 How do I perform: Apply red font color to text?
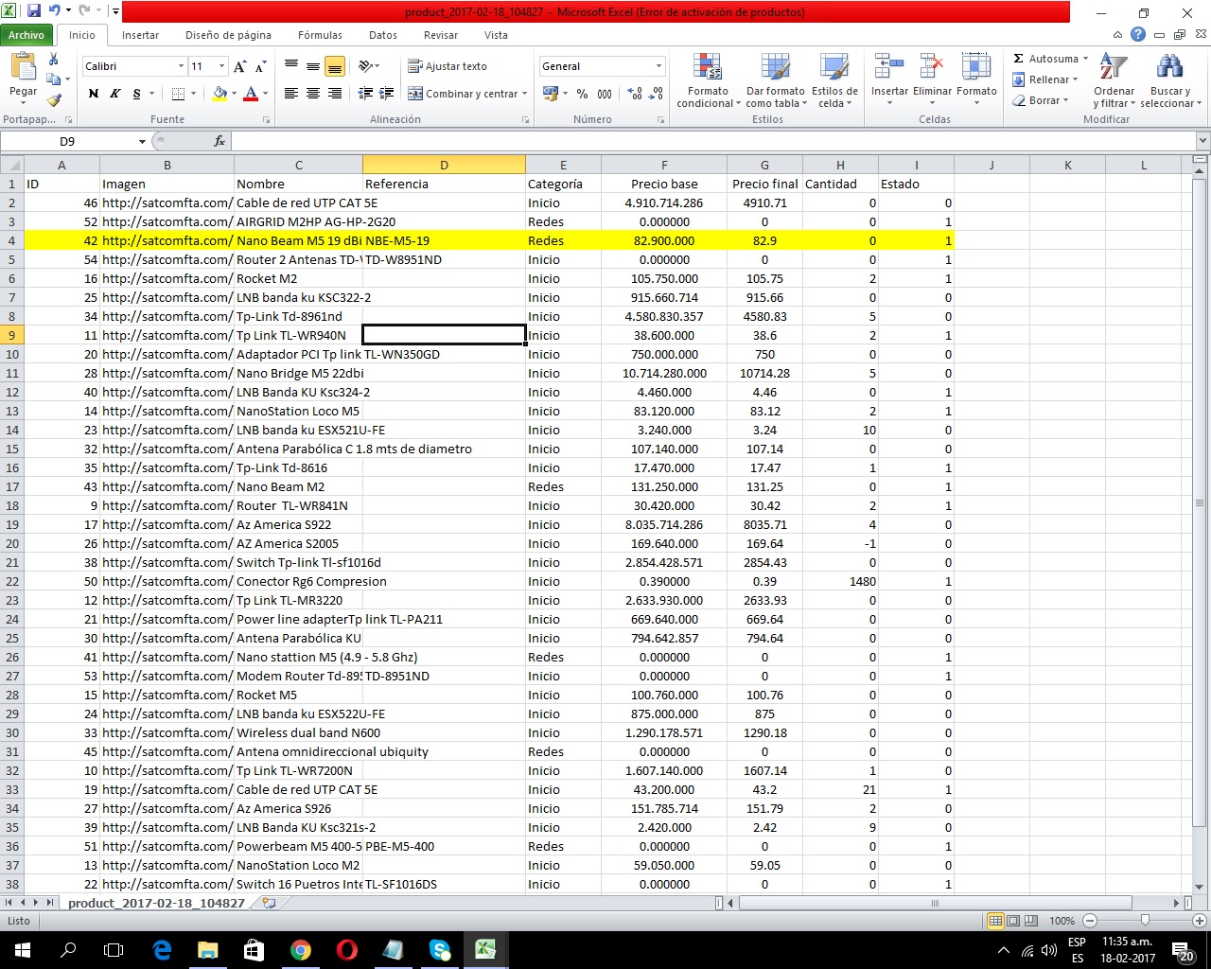tap(251, 94)
